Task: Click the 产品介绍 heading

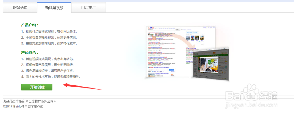Action: tap(30, 25)
